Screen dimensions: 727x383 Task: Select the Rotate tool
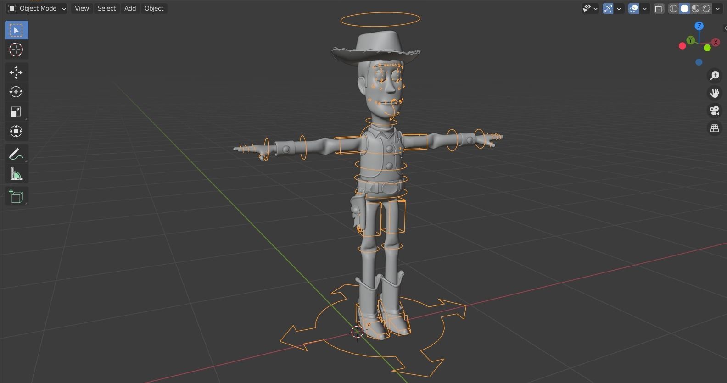coord(17,92)
